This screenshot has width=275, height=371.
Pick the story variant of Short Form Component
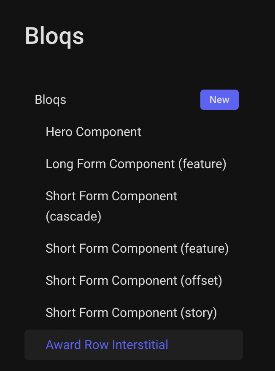[131, 313]
